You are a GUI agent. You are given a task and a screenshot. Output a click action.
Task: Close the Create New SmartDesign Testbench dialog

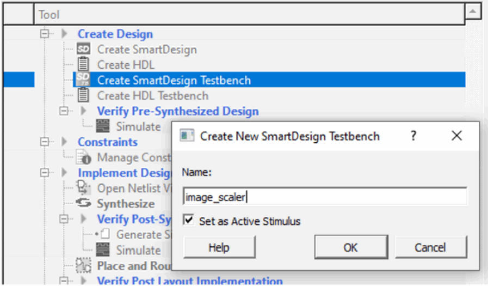456,136
